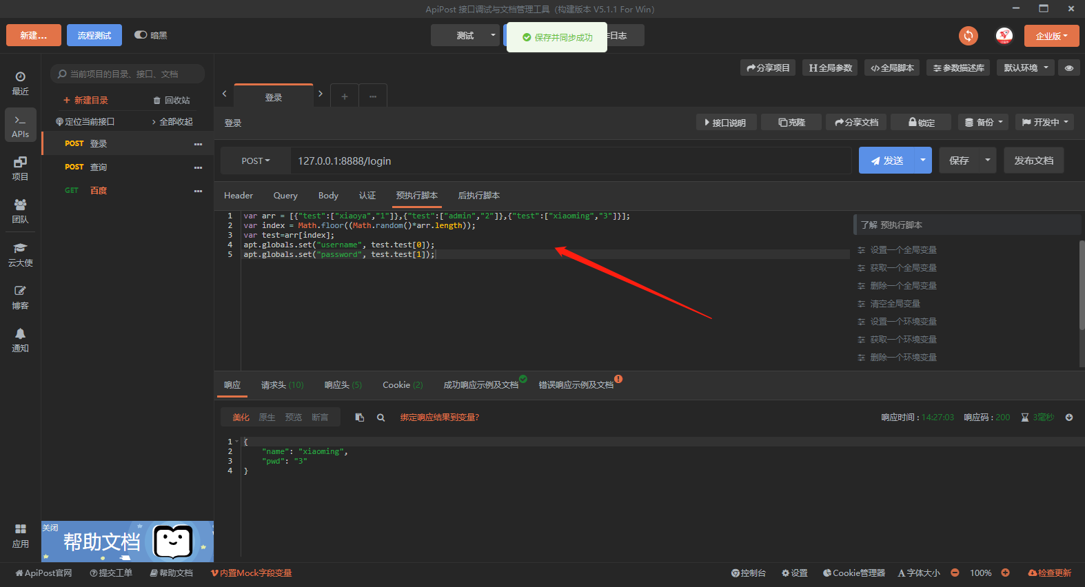
Task: Open the 测试 dropdown in top bar
Action: [x=466, y=36]
